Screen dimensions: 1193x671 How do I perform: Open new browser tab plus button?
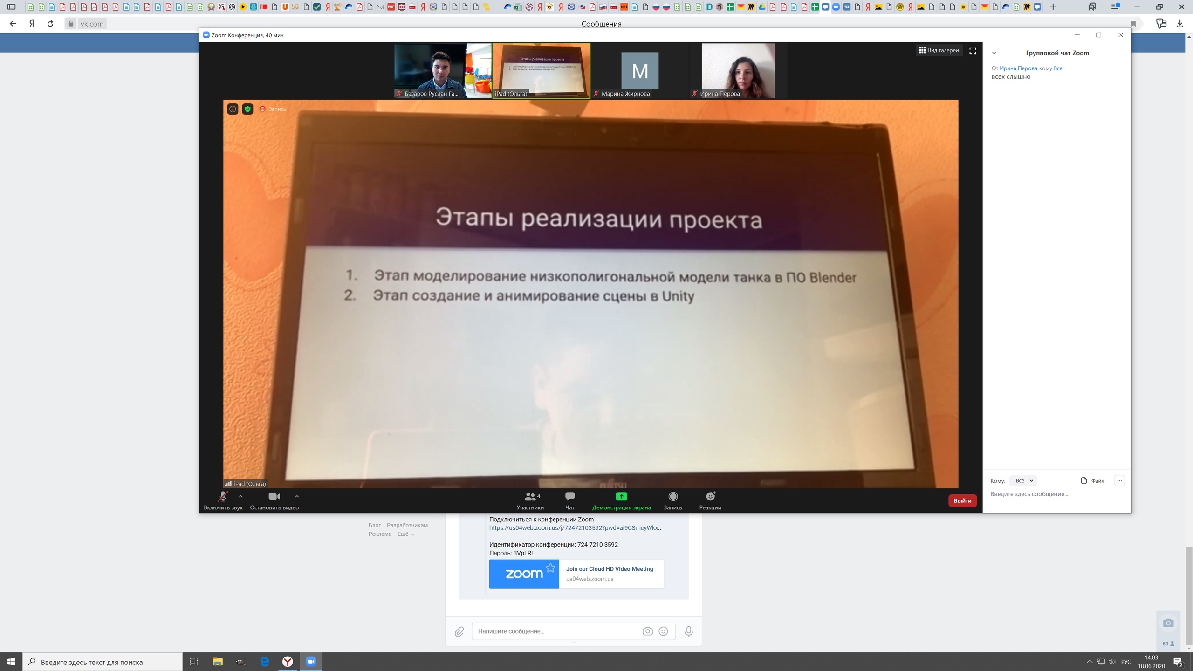[x=1053, y=7]
